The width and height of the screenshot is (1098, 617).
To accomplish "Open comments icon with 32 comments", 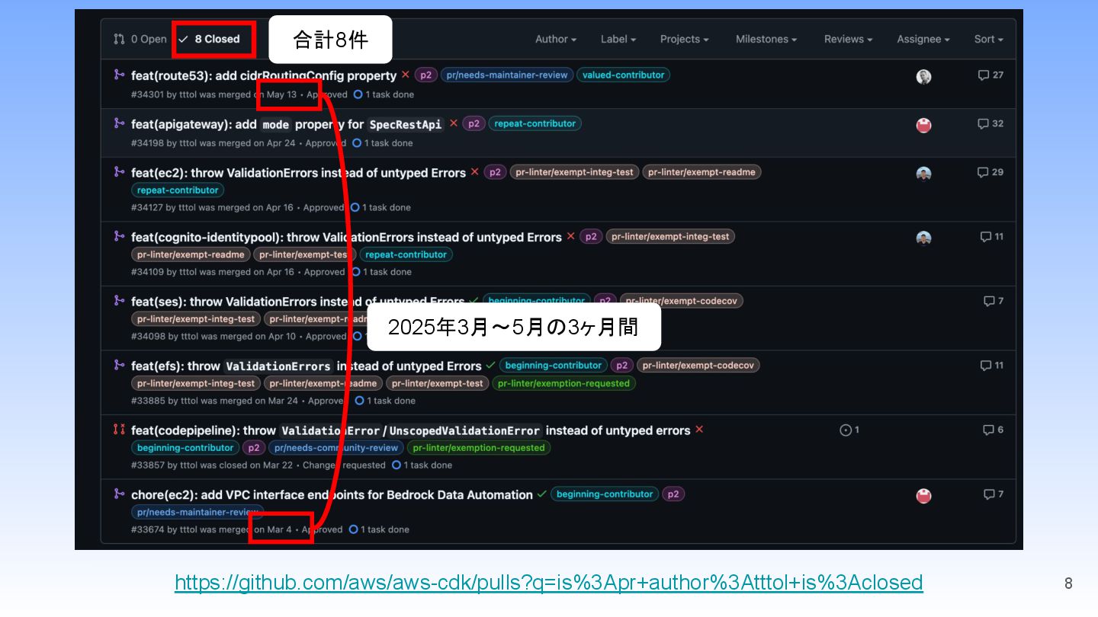I will 990,123.
